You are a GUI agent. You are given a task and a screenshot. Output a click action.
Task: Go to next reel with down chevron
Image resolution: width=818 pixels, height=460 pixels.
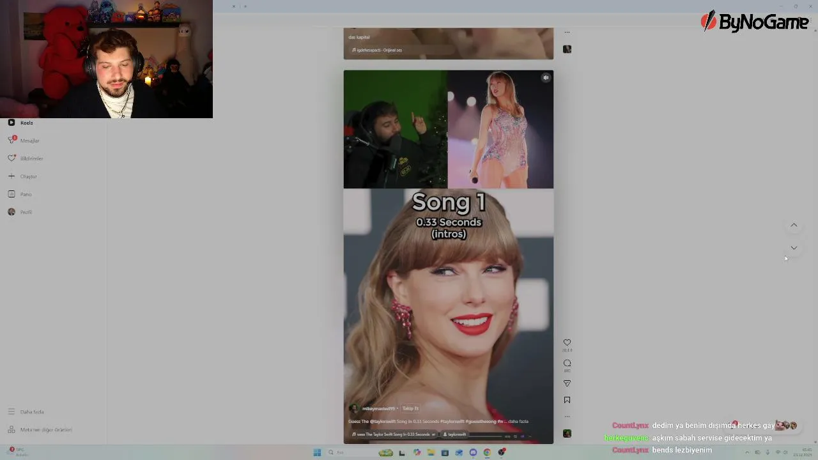pyautogui.click(x=794, y=248)
